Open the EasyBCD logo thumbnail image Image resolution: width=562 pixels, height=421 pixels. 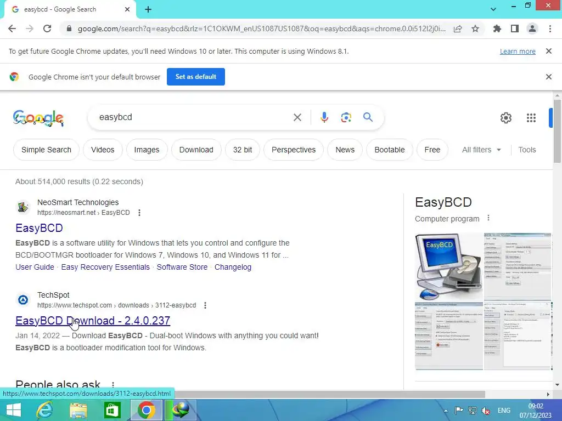click(x=449, y=267)
